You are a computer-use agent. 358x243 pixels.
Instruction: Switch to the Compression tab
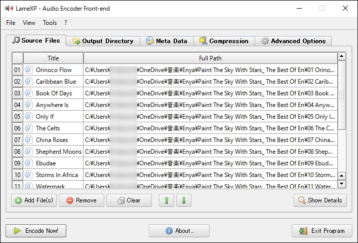(224, 41)
